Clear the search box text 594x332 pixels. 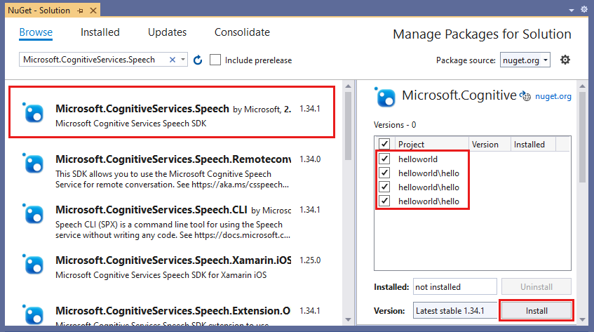tap(173, 60)
